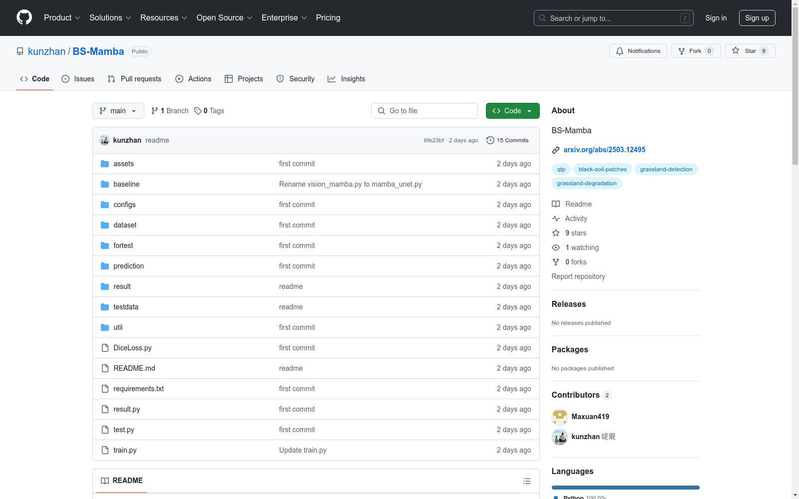Click the Sign in link
799x499 pixels.
[716, 18]
